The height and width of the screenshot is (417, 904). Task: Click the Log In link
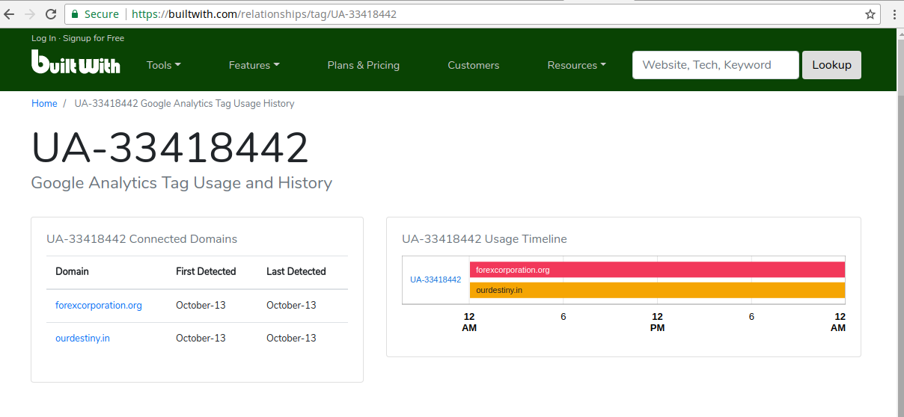click(43, 38)
